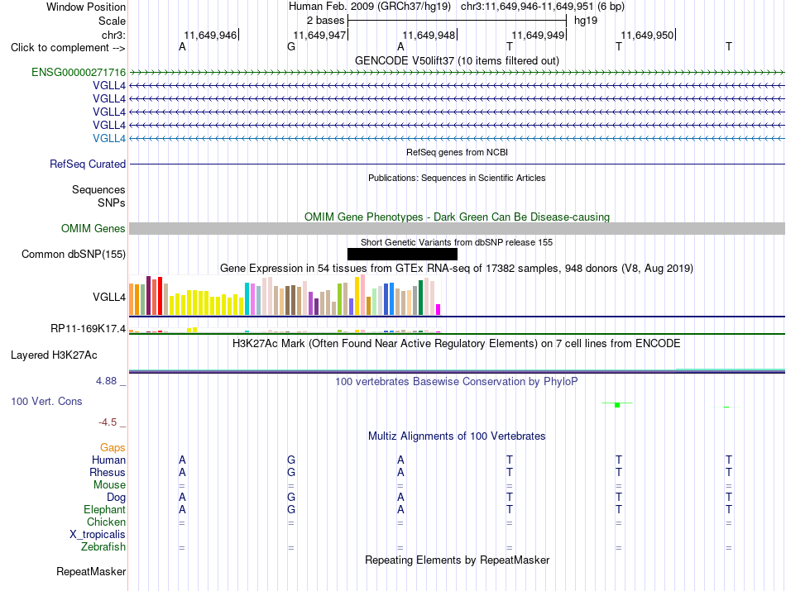Click the RP11-169K17.4 expression label
This screenshot has height=591, width=786.
89,328
